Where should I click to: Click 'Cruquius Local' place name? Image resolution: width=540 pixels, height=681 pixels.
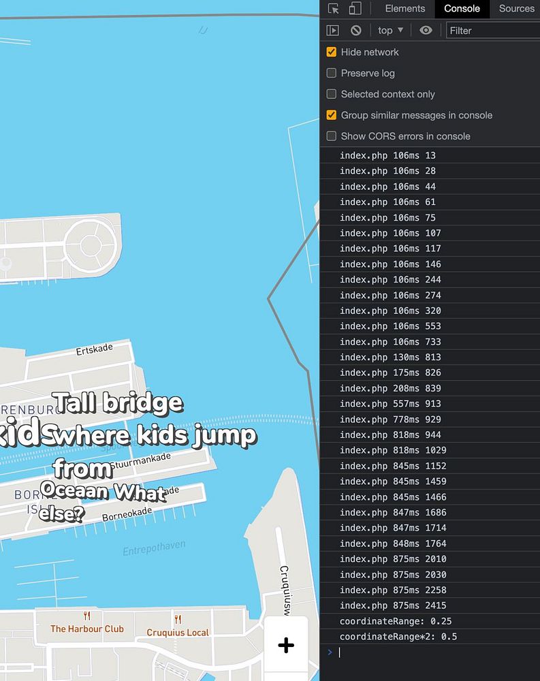point(178,633)
